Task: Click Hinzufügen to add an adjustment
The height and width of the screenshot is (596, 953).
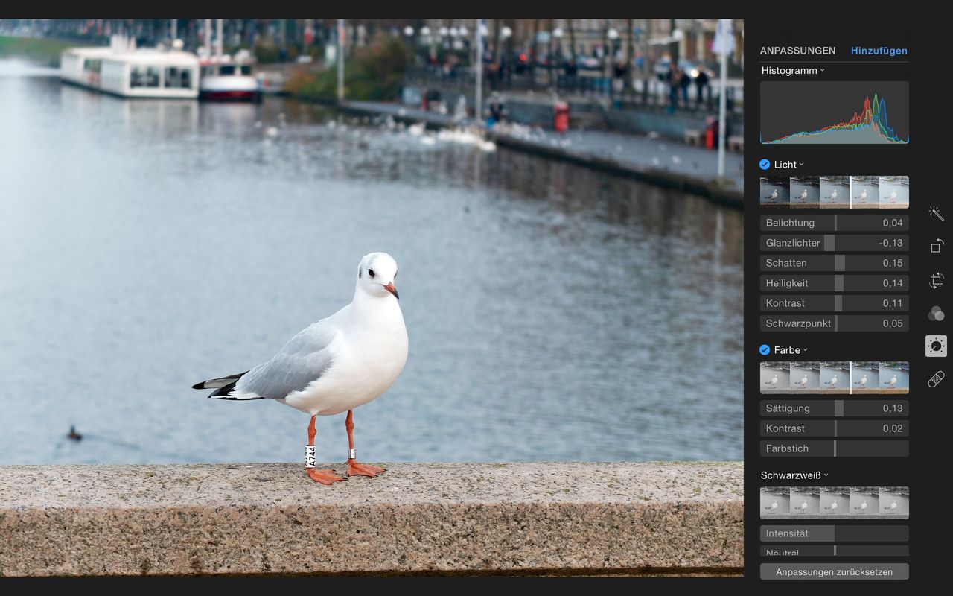Action: (x=879, y=51)
